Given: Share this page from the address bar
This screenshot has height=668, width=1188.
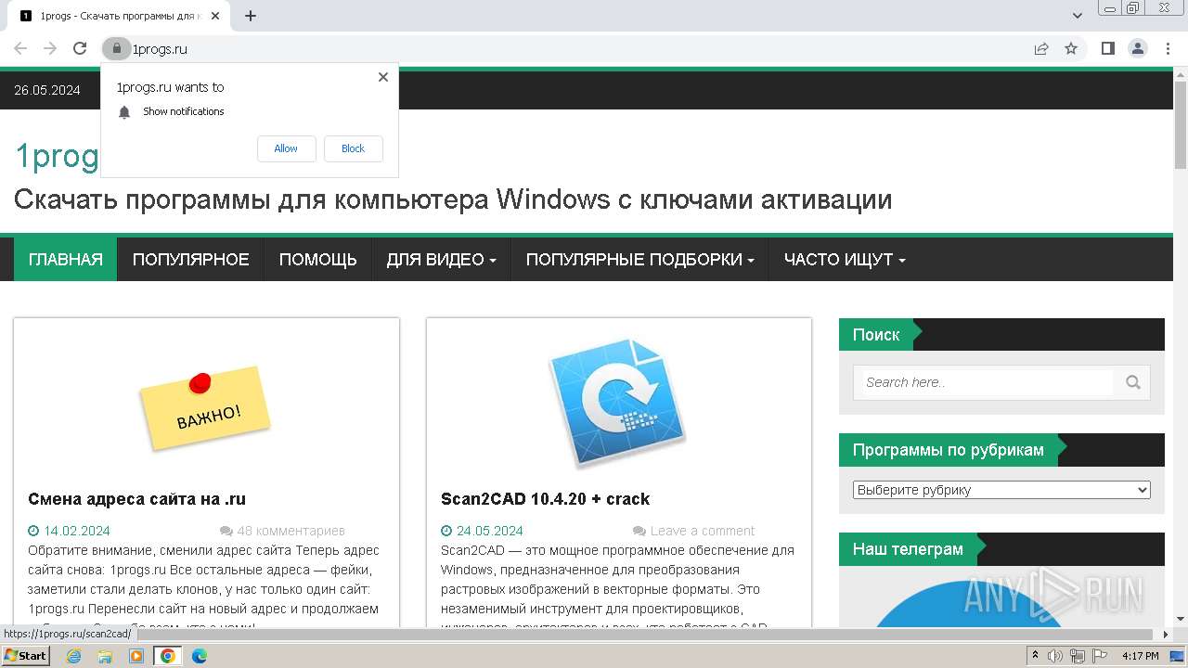Looking at the screenshot, I should coord(1041,48).
